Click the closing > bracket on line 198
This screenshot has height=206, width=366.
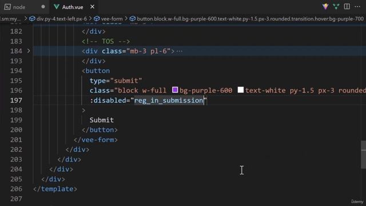tap(83, 110)
